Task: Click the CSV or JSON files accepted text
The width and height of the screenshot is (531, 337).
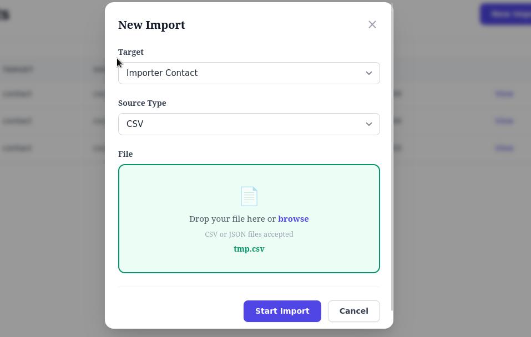Action: point(249,234)
